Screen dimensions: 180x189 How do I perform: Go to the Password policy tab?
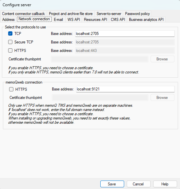tap(137, 14)
